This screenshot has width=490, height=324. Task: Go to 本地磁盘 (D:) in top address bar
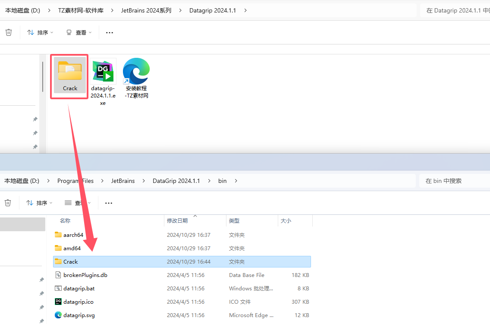click(22, 10)
